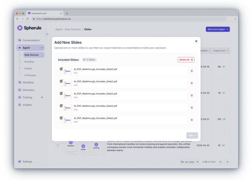252x181 pixels.
Task: Click the Conversations chat icon
Action: [20, 40]
